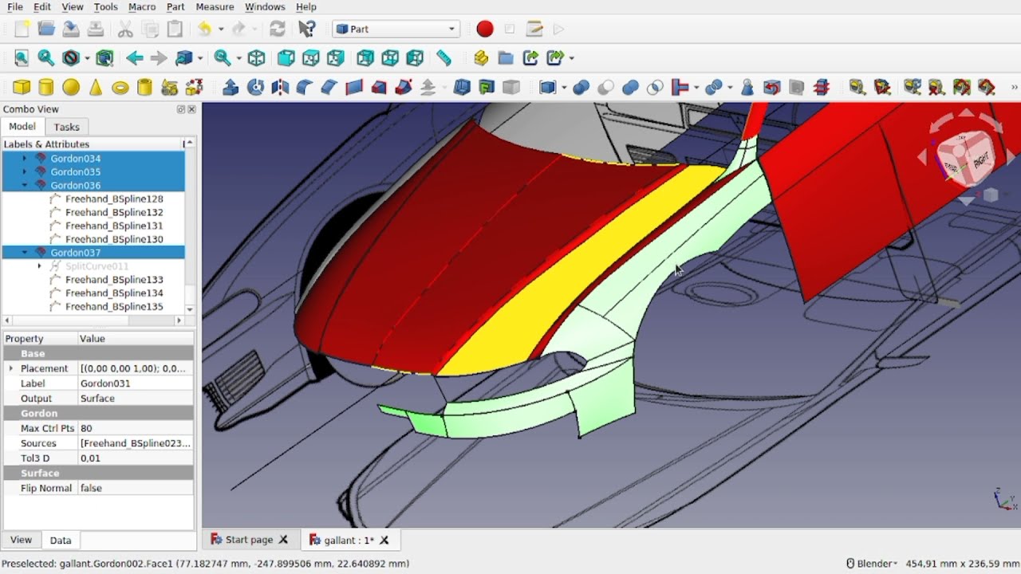Open the workbench selector showing Part
The height and width of the screenshot is (574, 1021).
tap(396, 29)
